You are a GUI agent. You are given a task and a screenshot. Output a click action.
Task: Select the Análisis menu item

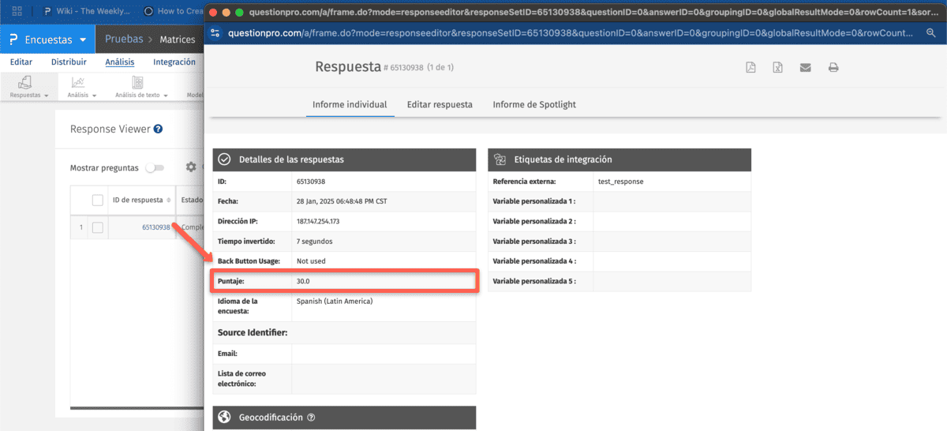119,62
